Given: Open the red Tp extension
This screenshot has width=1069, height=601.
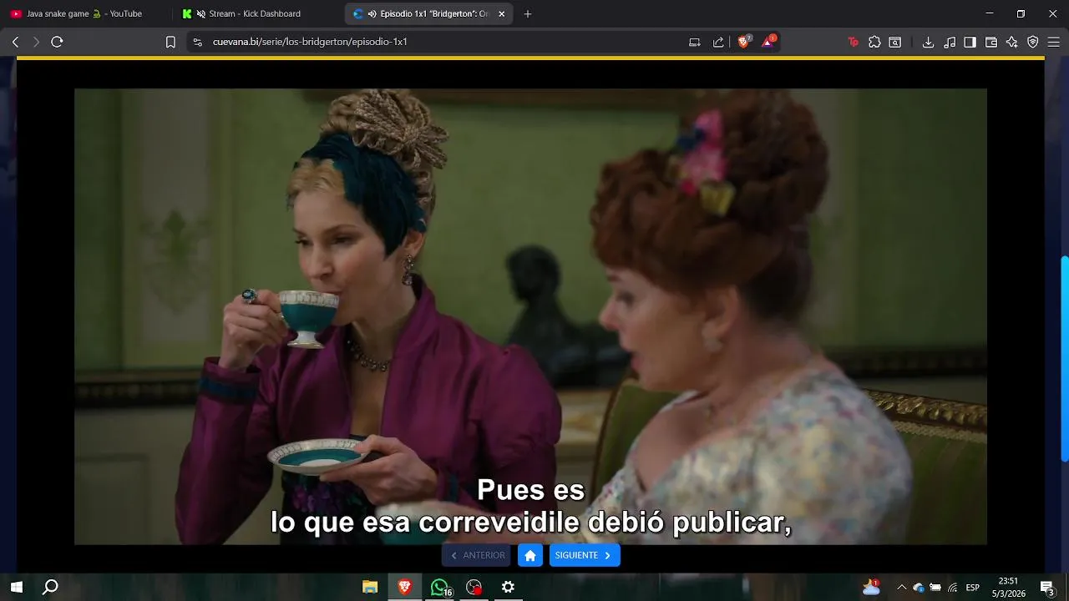Looking at the screenshot, I should pyautogui.click(x=853, y=42).
